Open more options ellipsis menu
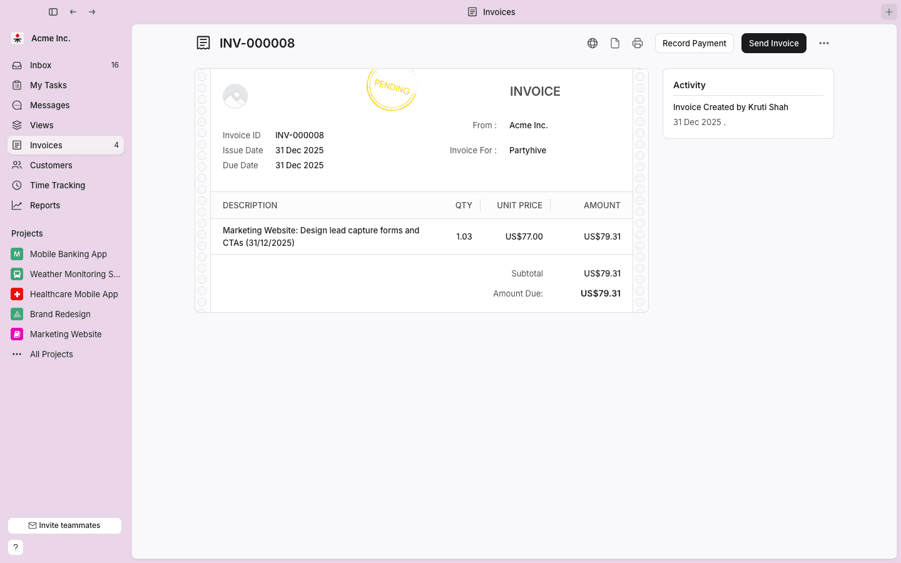The image size is (901, 563). (824, 43)
